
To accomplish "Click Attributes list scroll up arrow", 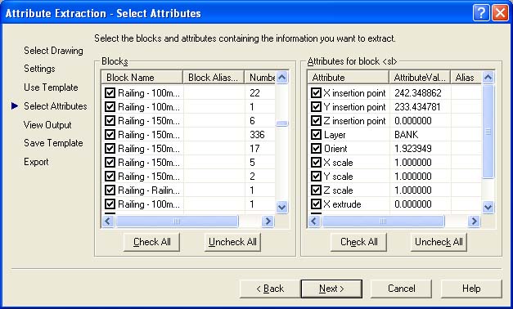I will [x=488, y=78].
